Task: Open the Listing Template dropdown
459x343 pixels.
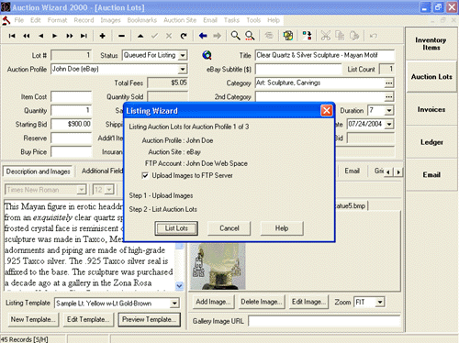Action: point(174,304)
